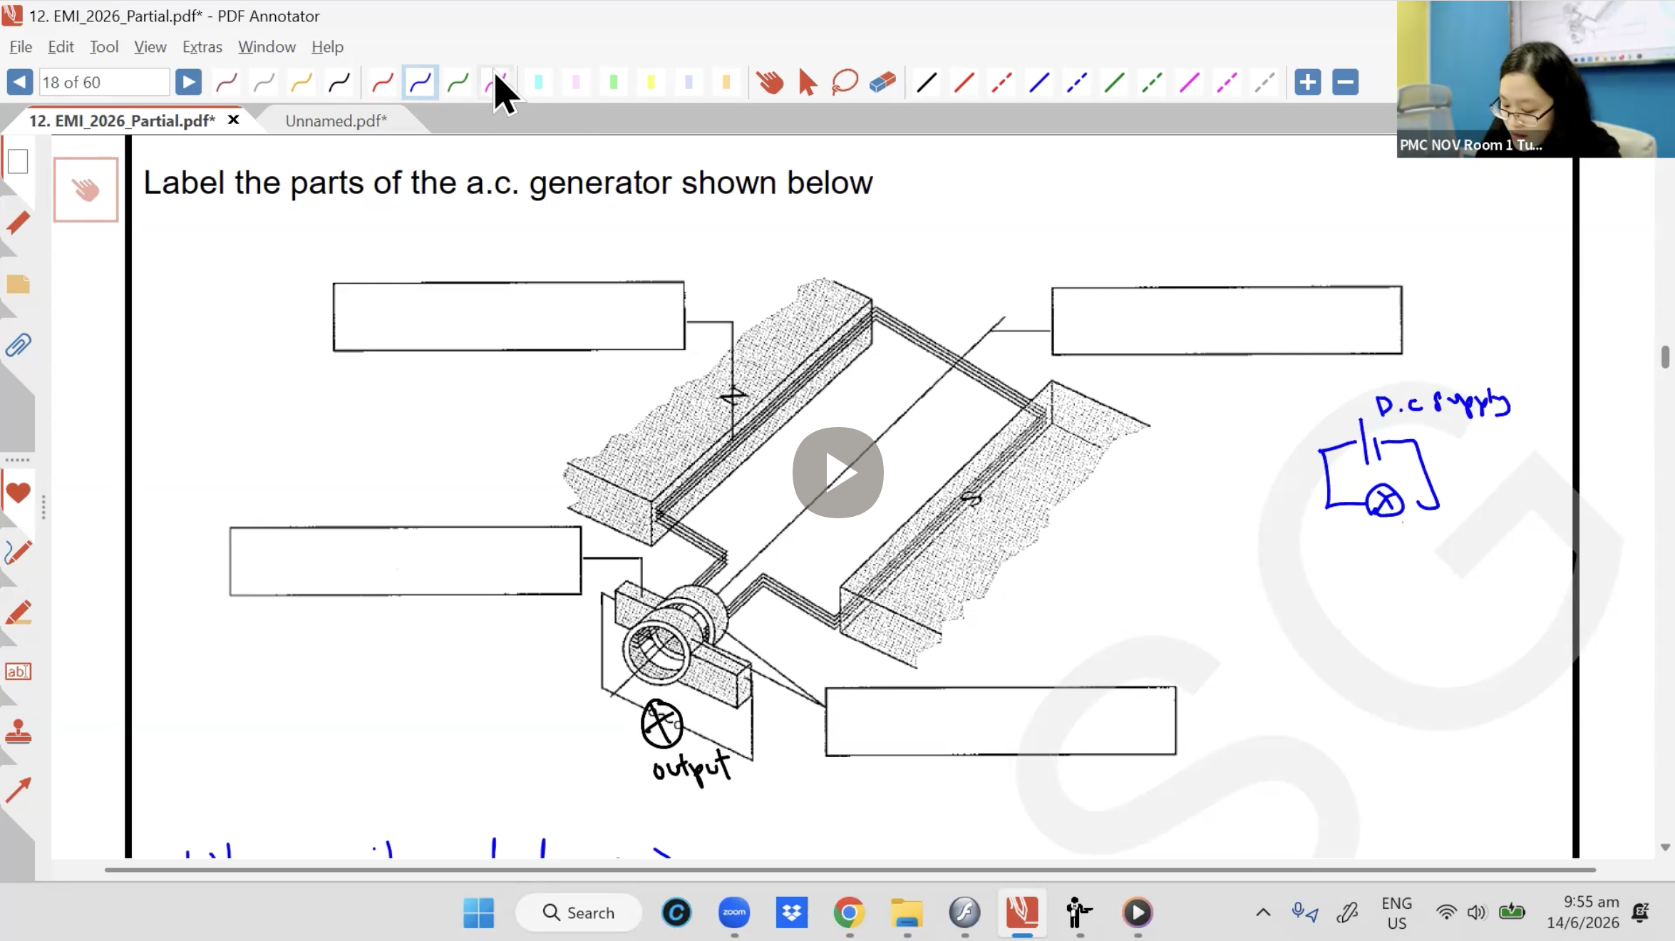Pick the solid black line tool
The image size is (1675, 941).
click(927, 82)
